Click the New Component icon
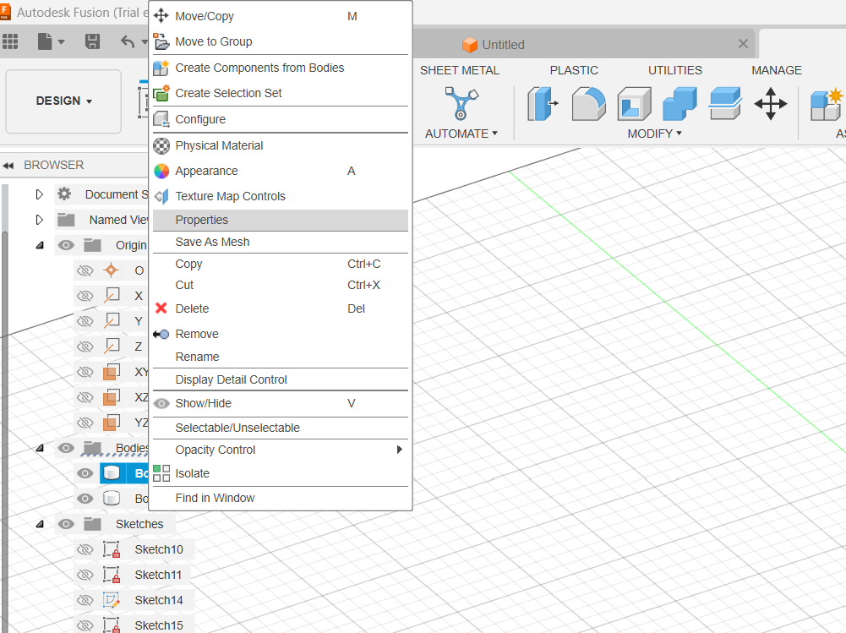This screenshot has height=633, width=846. [x=827, y=103]
